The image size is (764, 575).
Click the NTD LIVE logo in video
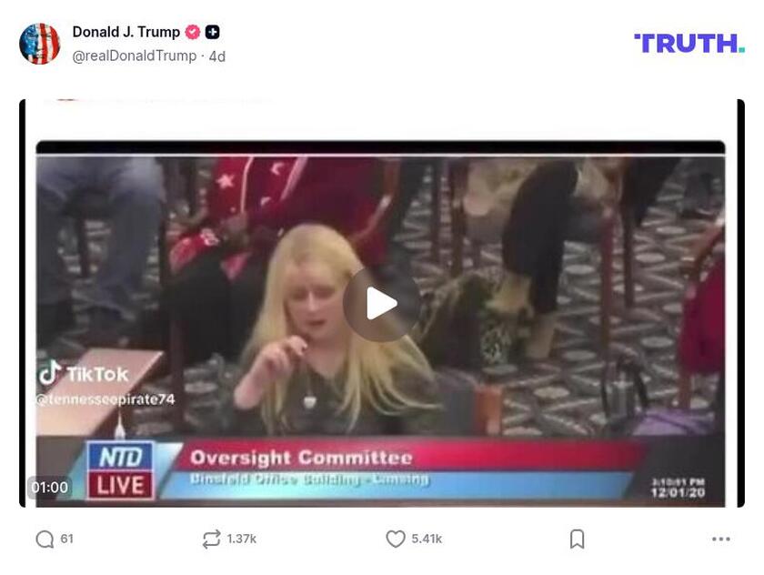[x=120, y=470]
